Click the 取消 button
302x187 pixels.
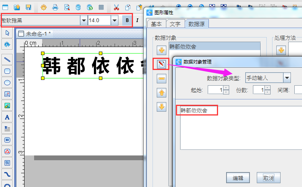pos(268,178)
